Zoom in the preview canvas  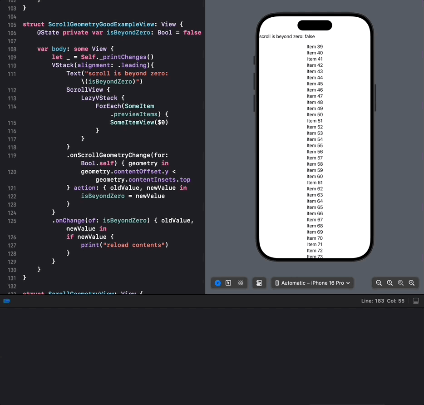point(412,283)
